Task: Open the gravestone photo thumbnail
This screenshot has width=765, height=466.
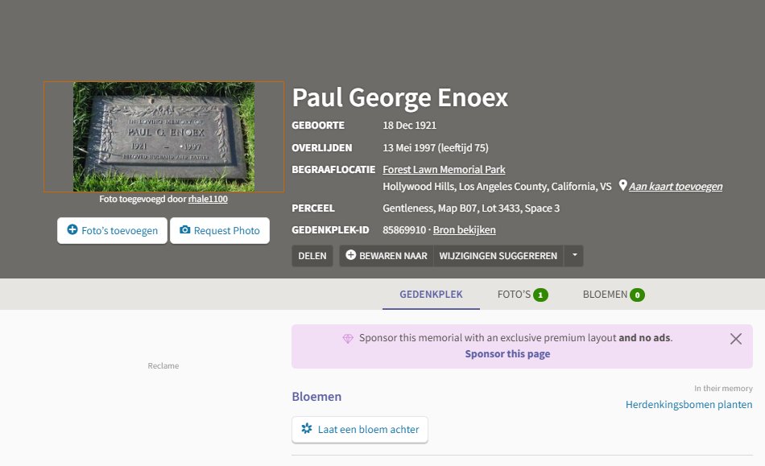Action: coord(163,136)
